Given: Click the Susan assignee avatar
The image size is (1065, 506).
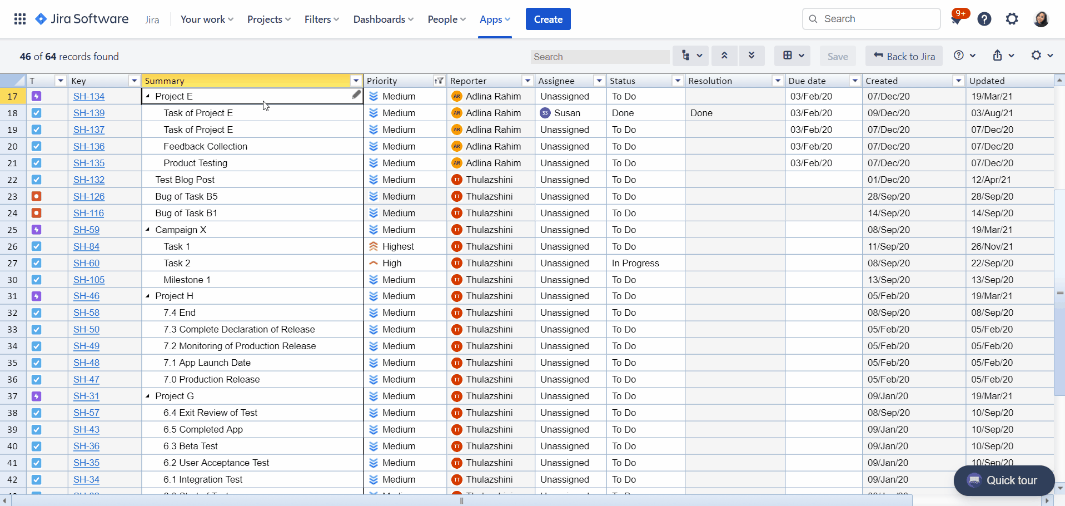Looking at the screenshot, I should [545, 113].
